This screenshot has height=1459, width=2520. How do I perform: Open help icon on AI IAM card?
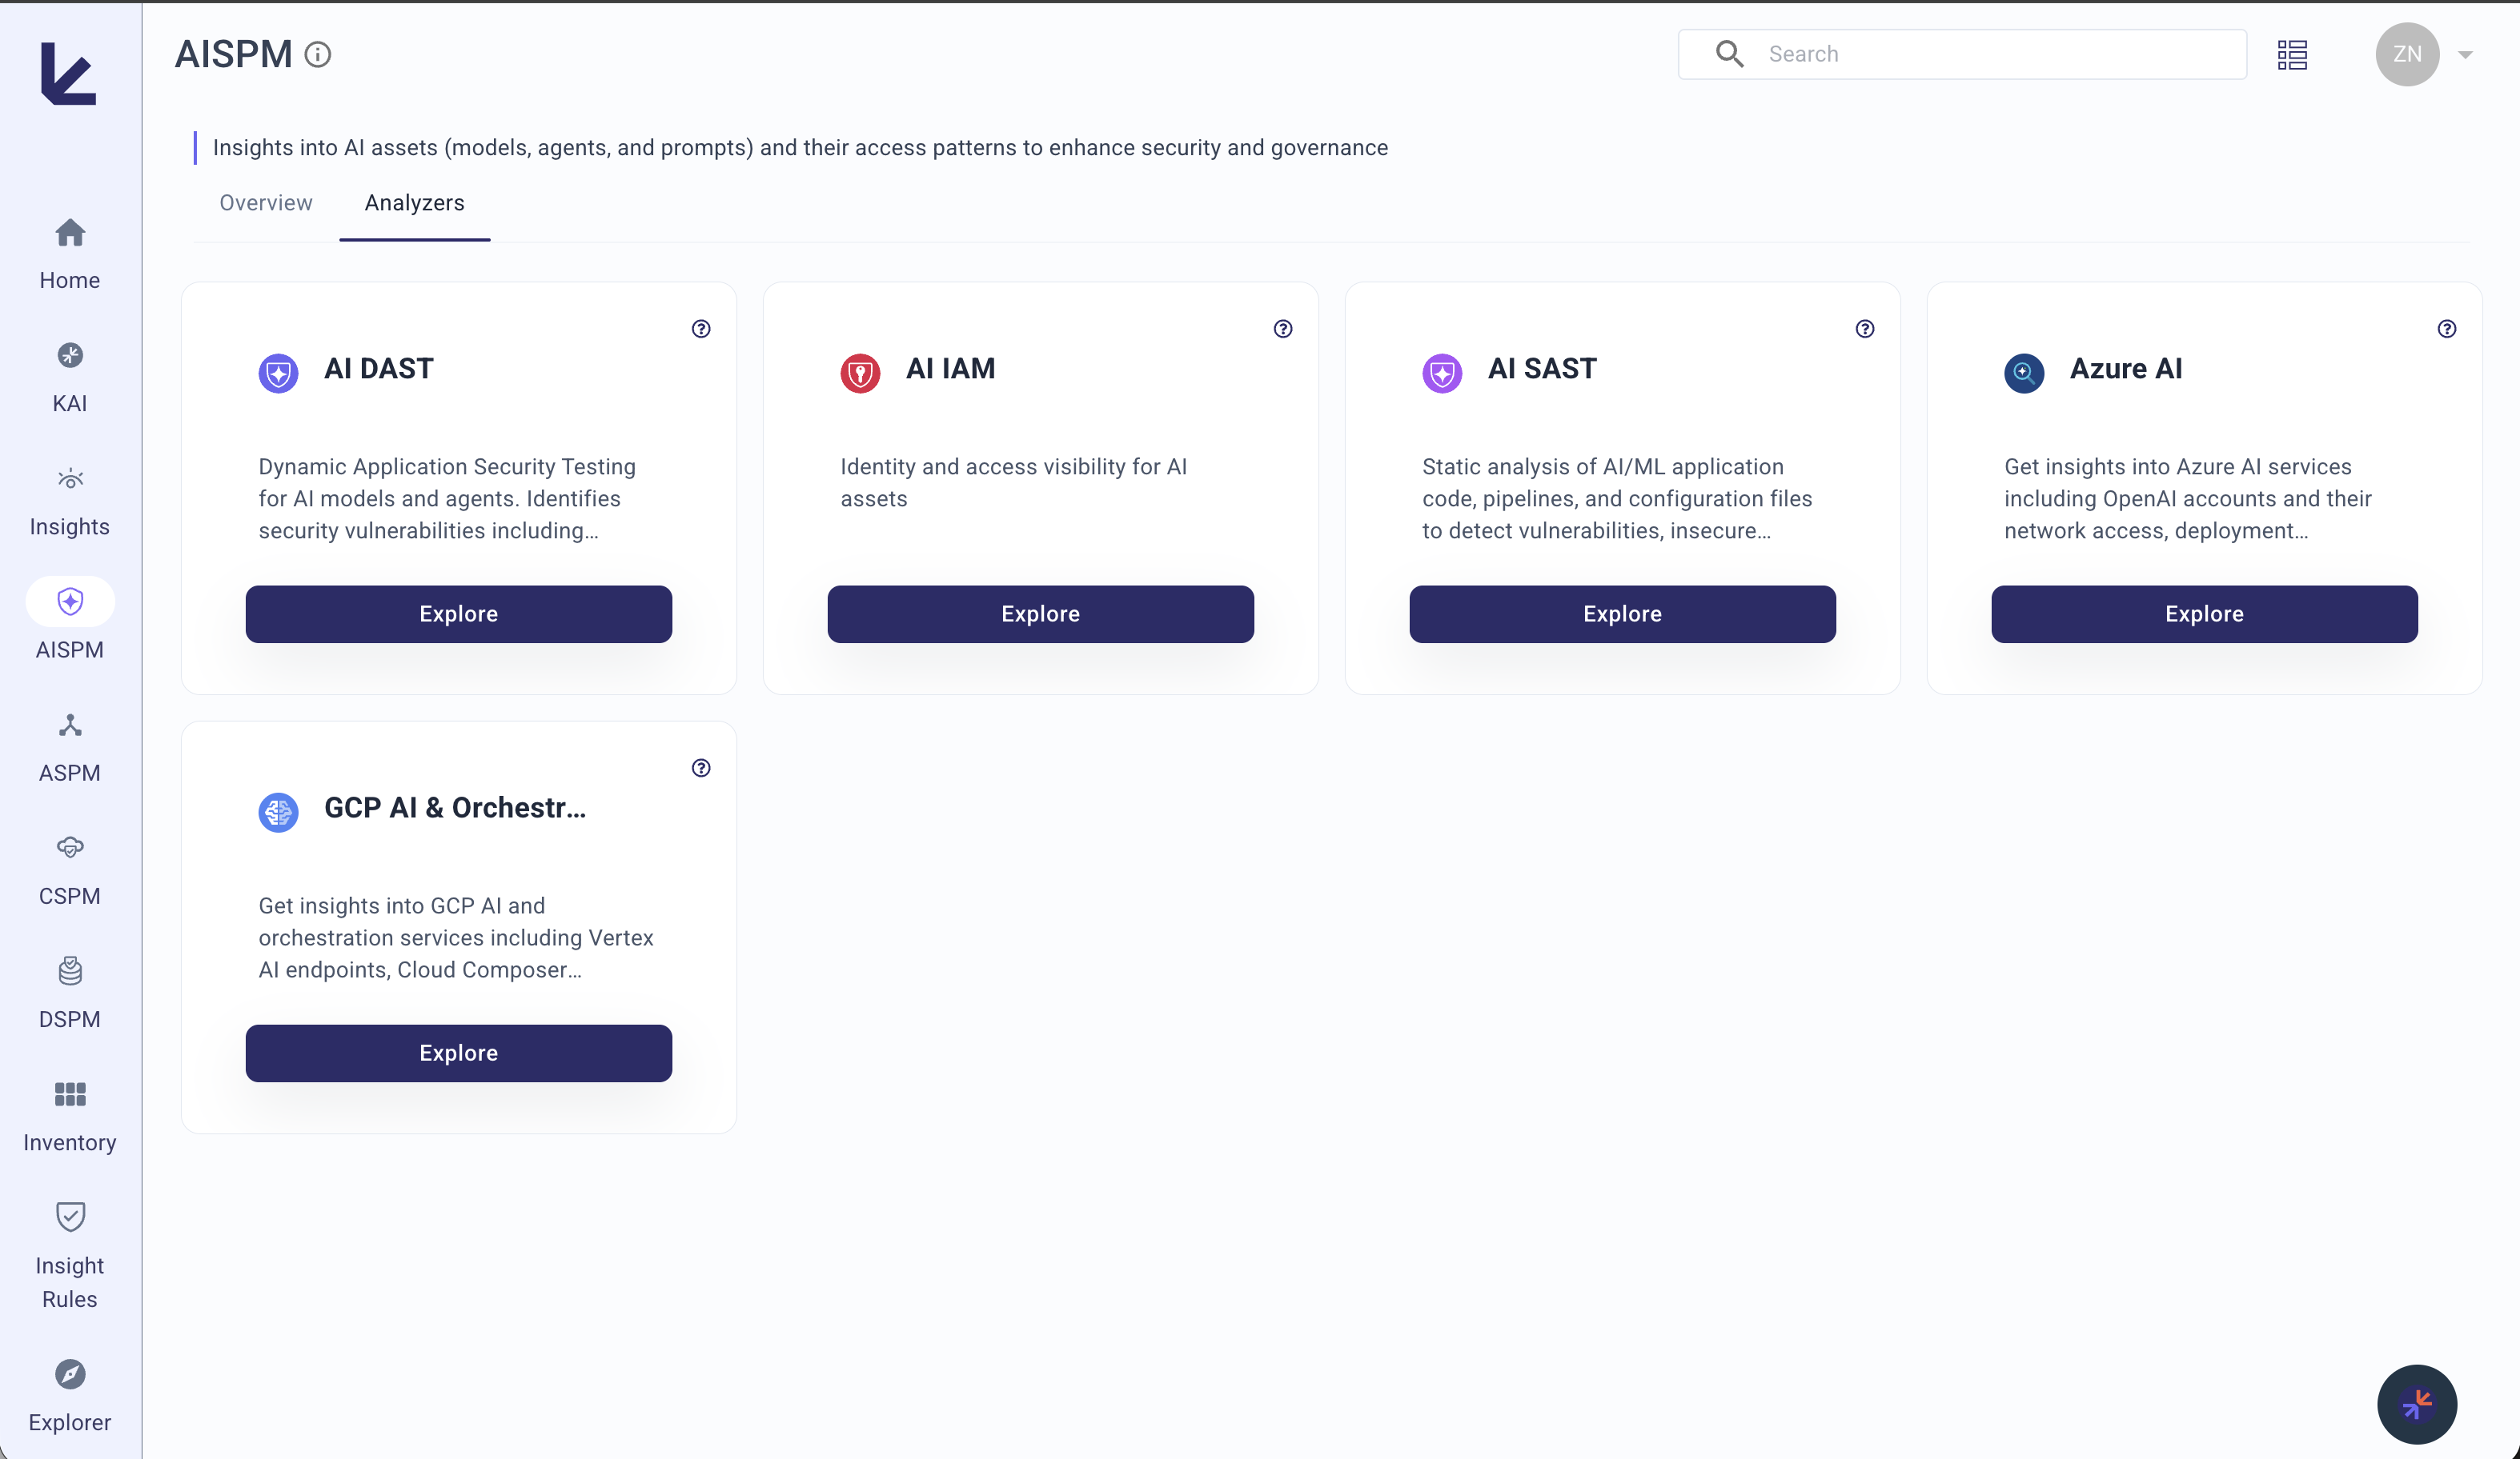click(1283, 329)
